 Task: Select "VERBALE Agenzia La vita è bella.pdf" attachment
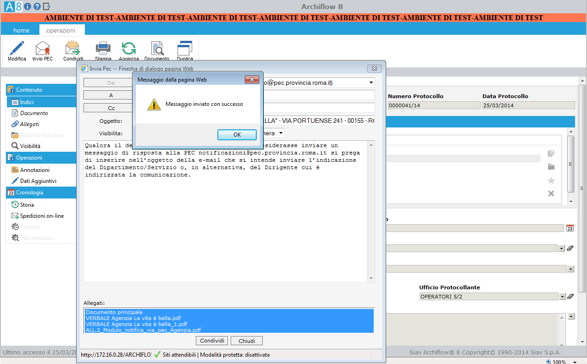click(x=229, y=318)
